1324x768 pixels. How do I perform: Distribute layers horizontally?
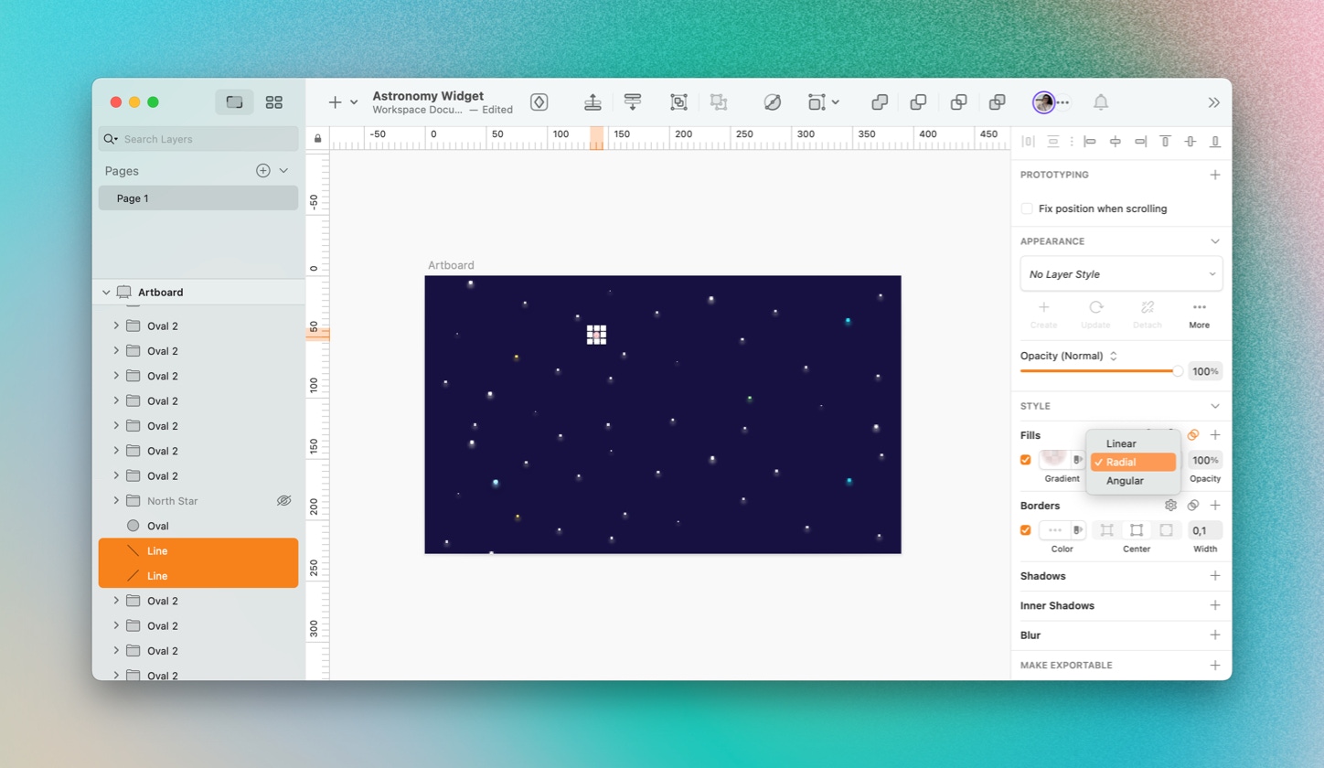click(1029, 142)
